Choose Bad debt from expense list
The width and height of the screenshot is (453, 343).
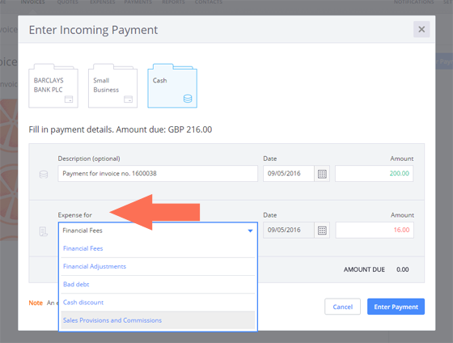[158, 284]
